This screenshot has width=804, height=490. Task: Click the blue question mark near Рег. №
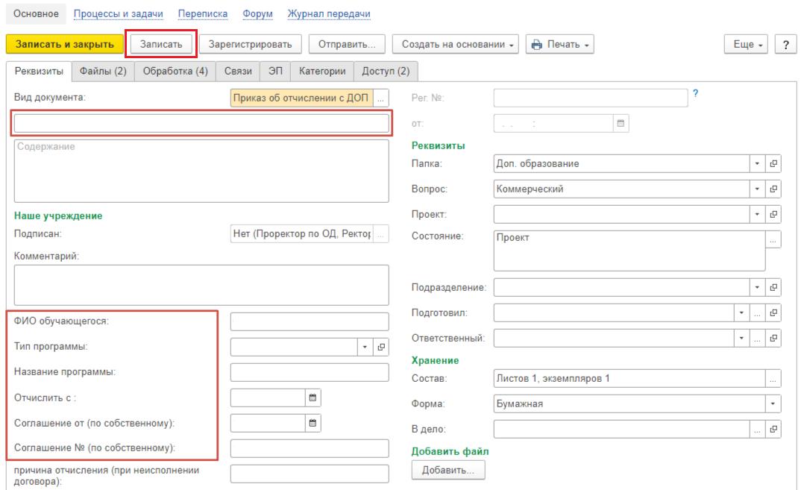[x=695, y=93]
